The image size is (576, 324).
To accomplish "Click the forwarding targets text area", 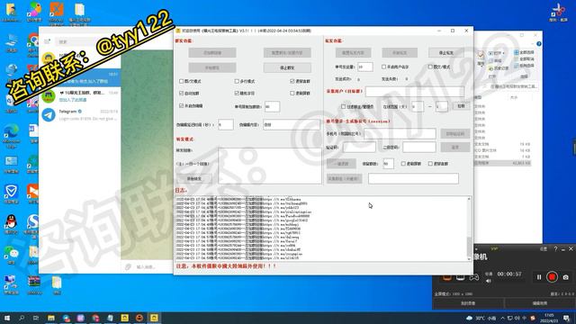I will (270, 166).
